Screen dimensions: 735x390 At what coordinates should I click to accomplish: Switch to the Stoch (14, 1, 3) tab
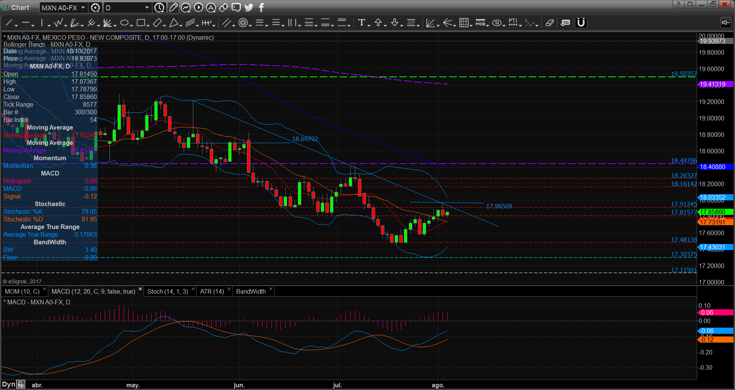(x=168, y=291)
